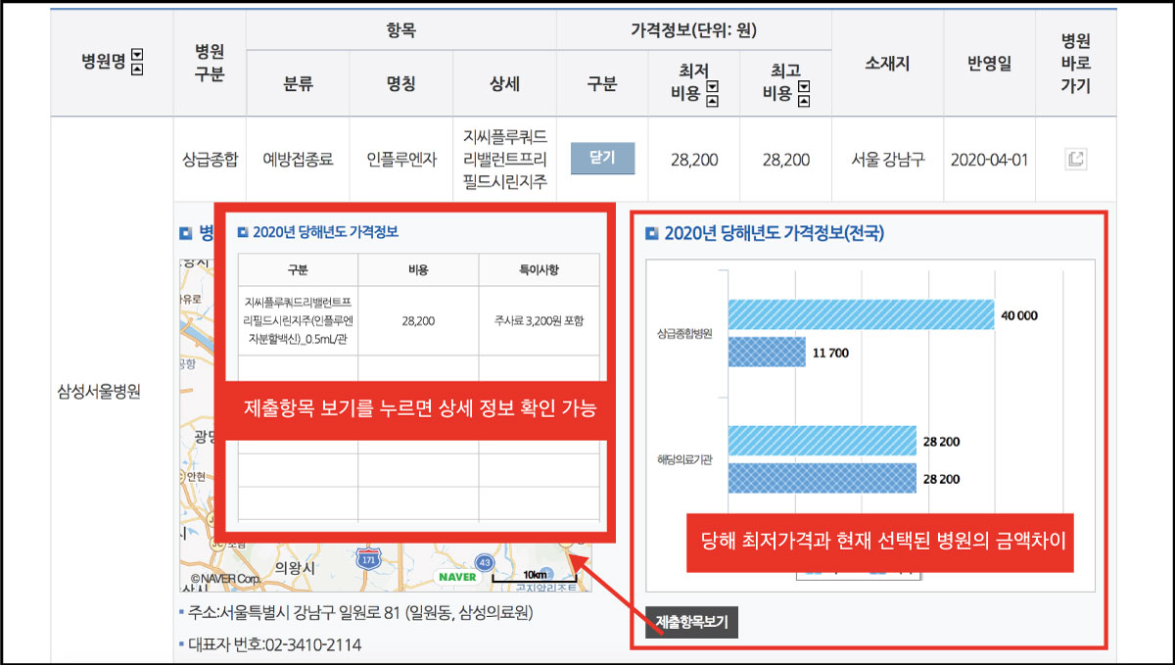Click route 171 marker on the map
Screen dimensions: 1175x665
(369, 560)
